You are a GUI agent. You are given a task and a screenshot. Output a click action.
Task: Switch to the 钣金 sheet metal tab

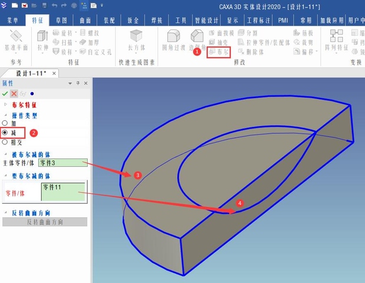(133, 21)
